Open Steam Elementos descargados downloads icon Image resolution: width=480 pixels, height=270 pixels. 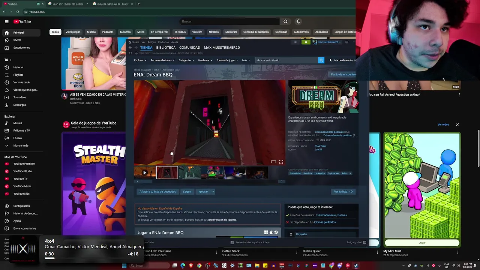coord(232,242)
